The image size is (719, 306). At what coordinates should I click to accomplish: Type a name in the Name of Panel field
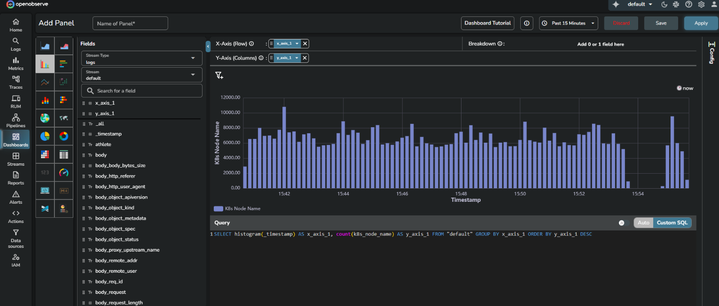(x=130, y=23)
